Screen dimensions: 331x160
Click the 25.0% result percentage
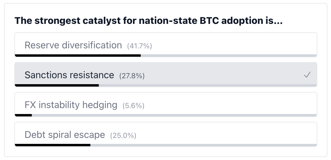pyautogui.click(x=123, y=136)
